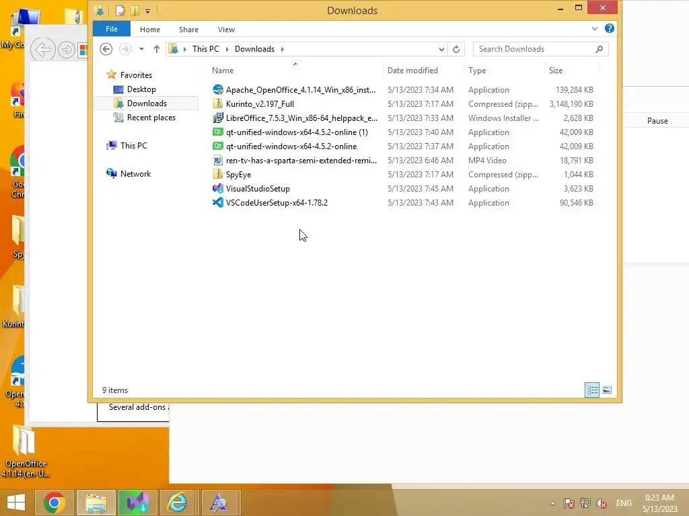Viewport: 689px width, 516px height.
Task: Click Qt icon of qt-unified-windows-x64-4.5.2-online file
Action: [x=217, y=146]
